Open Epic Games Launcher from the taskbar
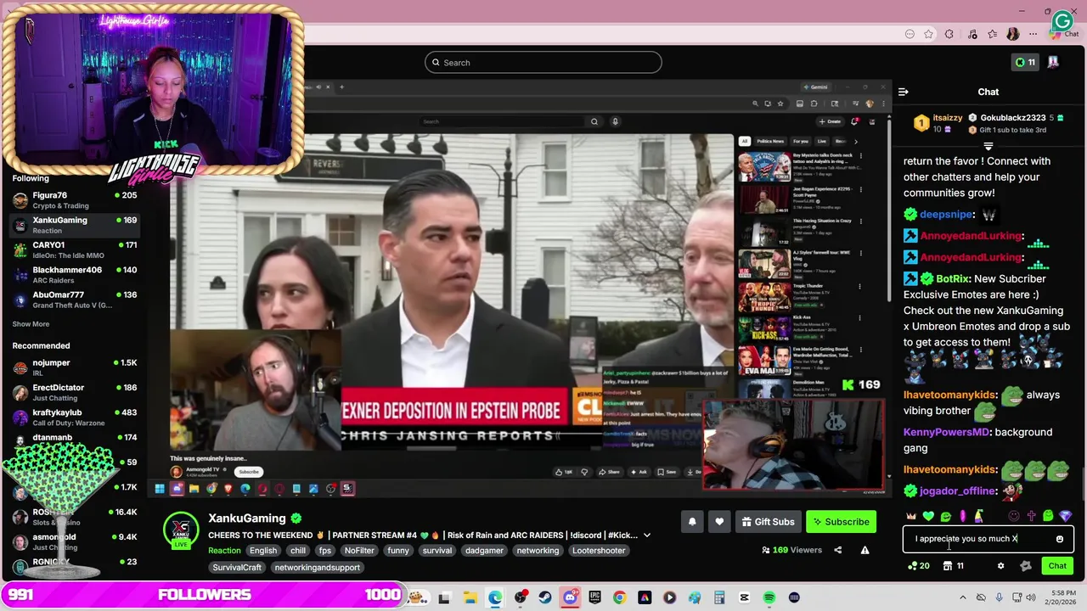Screen dimensions: 1087x611 pyautogui.click(x=594, y=597)
